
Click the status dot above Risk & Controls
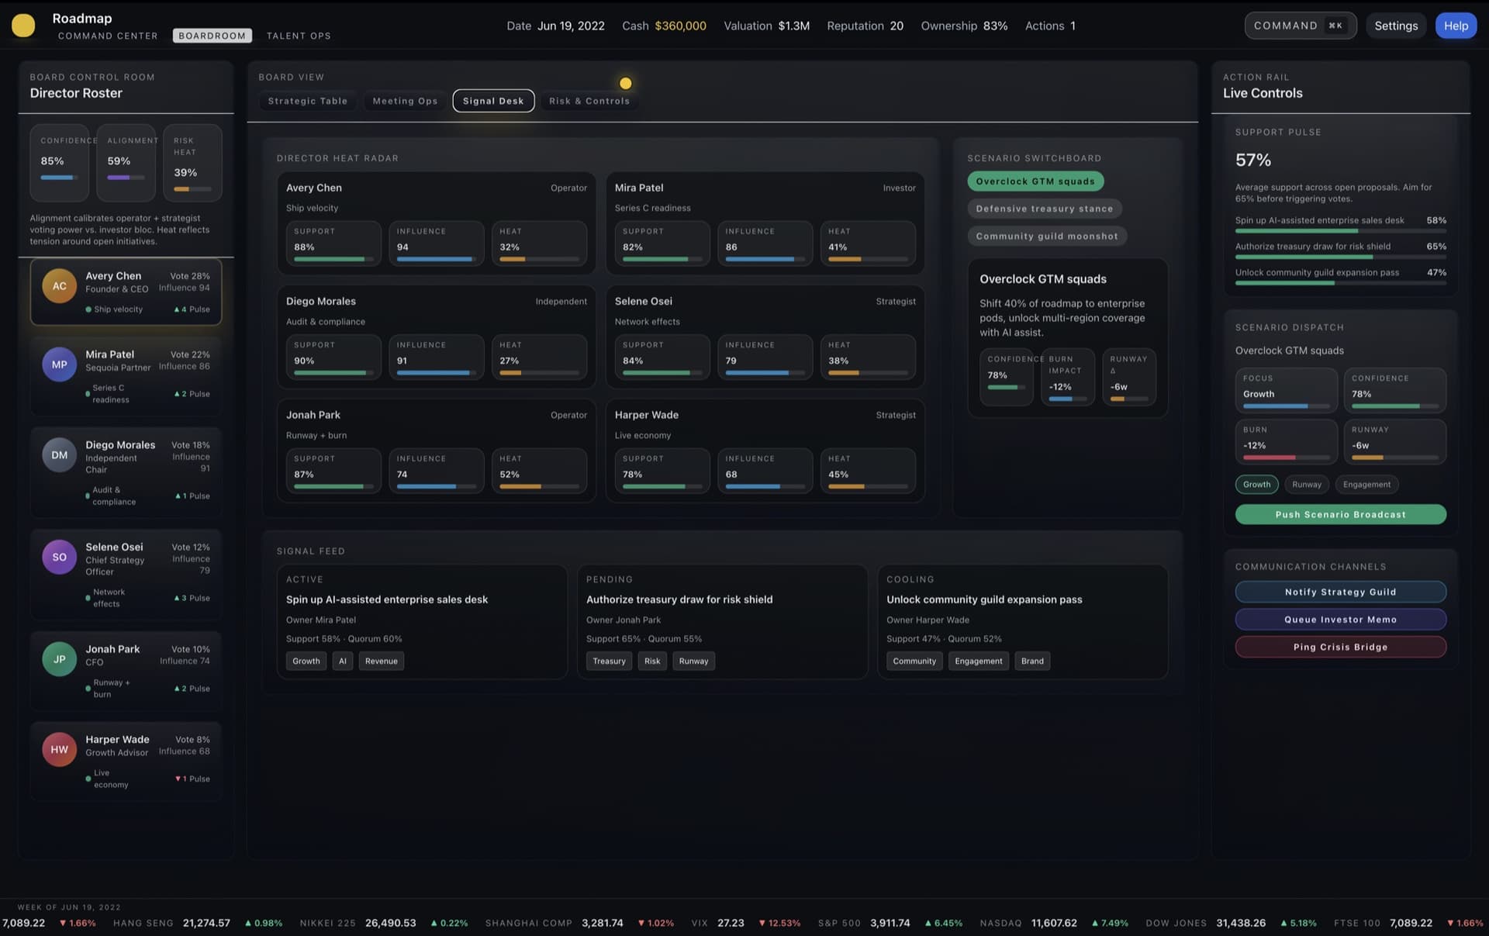pos(625,83)
